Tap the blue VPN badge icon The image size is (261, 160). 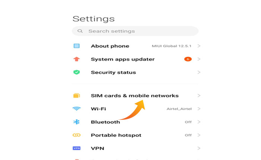point(76,148)
